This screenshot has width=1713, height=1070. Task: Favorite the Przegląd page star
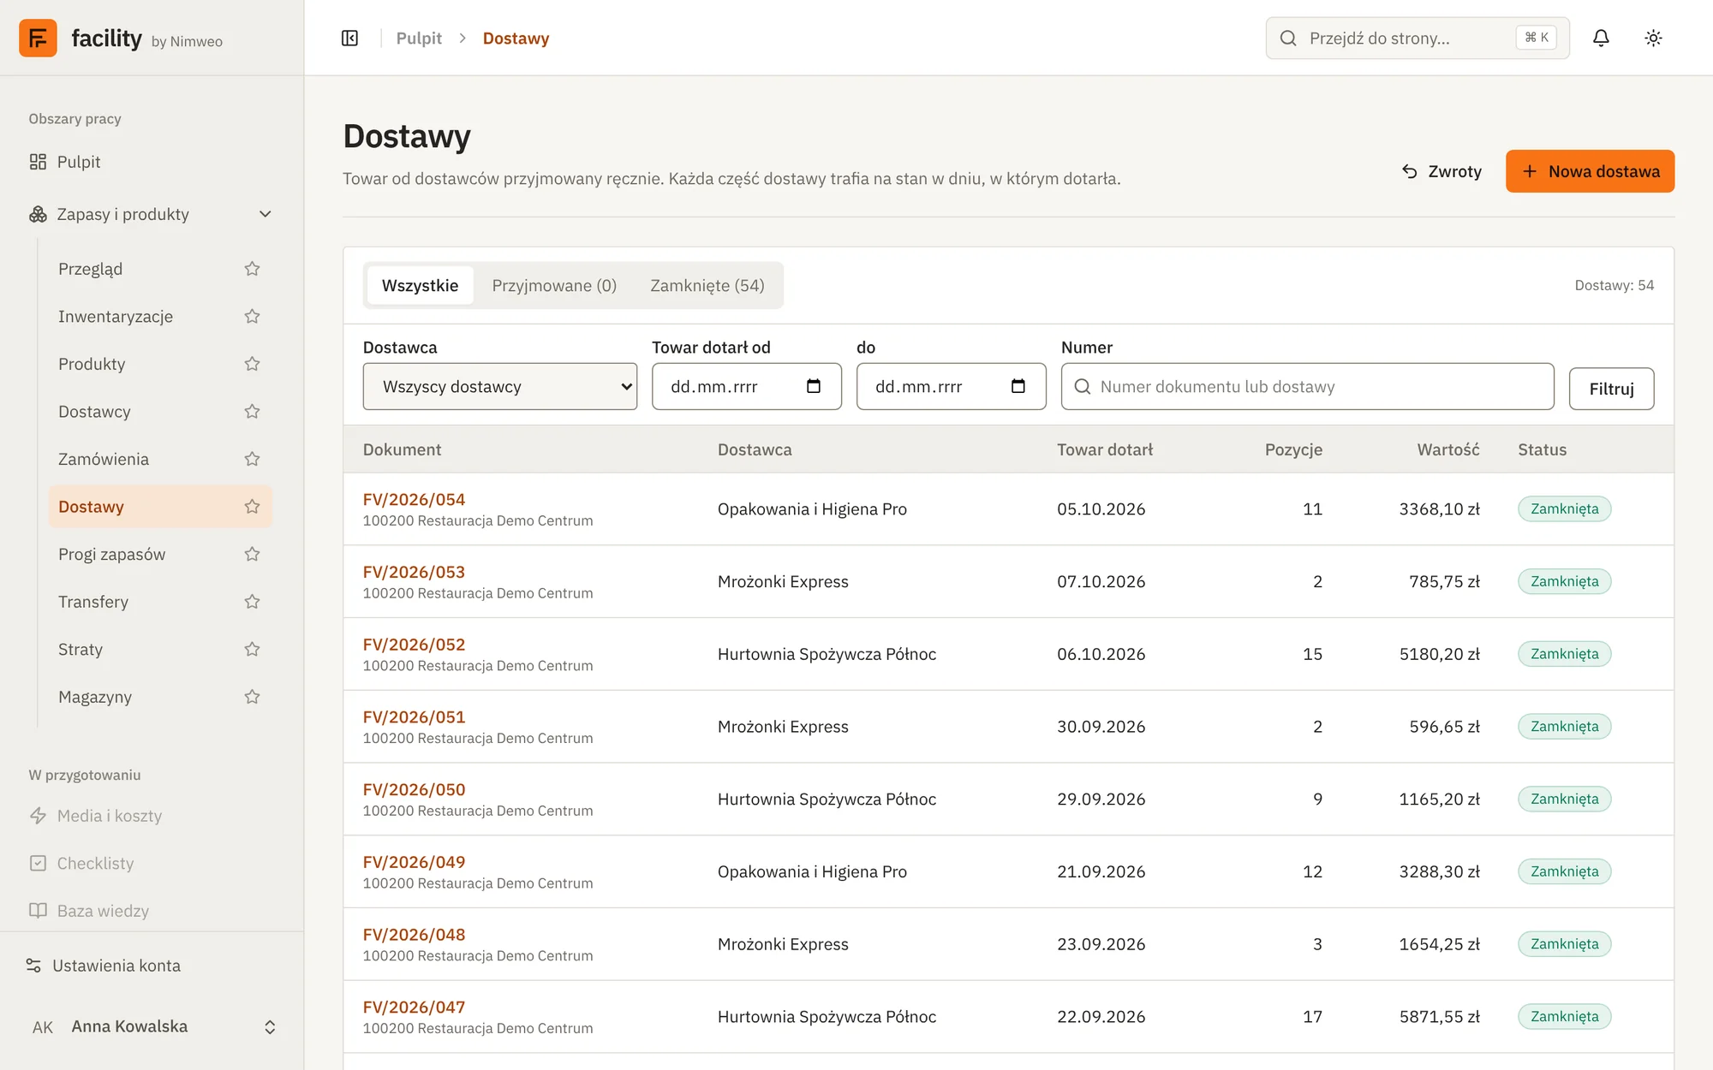point(252,269)
